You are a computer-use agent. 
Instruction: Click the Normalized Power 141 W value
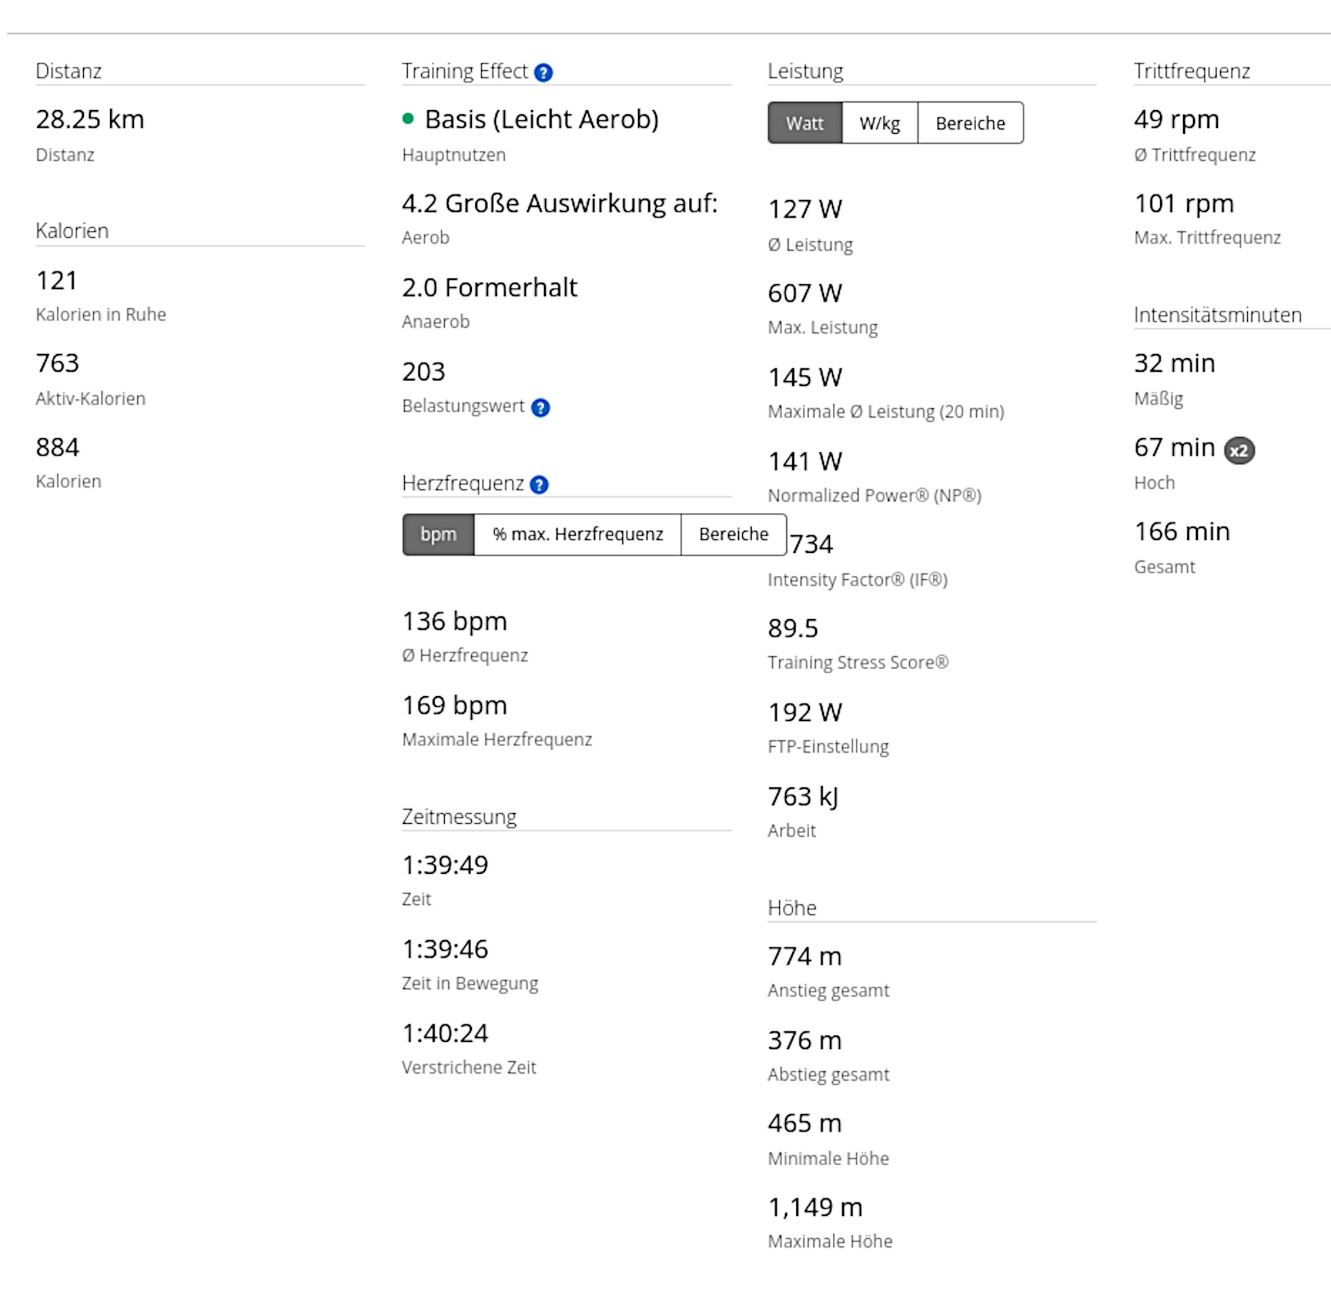point(804,461)
